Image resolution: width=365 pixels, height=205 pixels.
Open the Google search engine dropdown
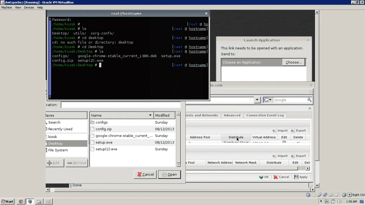(x=268, y=100)
